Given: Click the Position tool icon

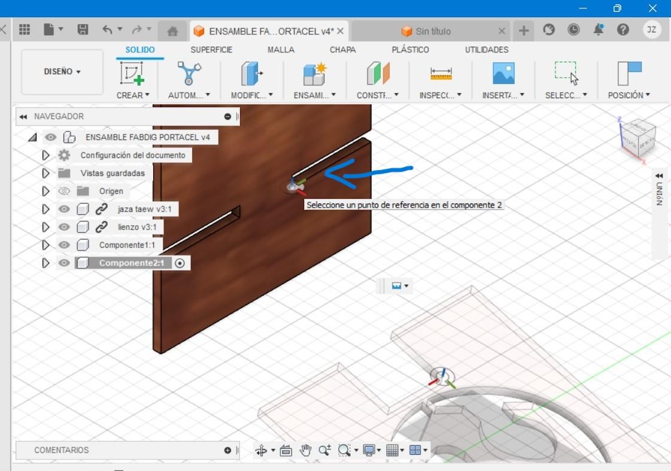Looking at the screenshot, I should point(629,73).
